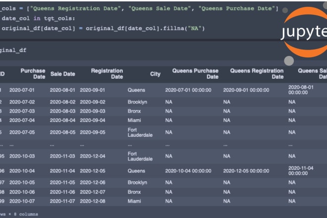This screenshot has height=218, width=327.
Task: Click the "Queens Registration Date" string in code
Action: (x=75, y=8)
